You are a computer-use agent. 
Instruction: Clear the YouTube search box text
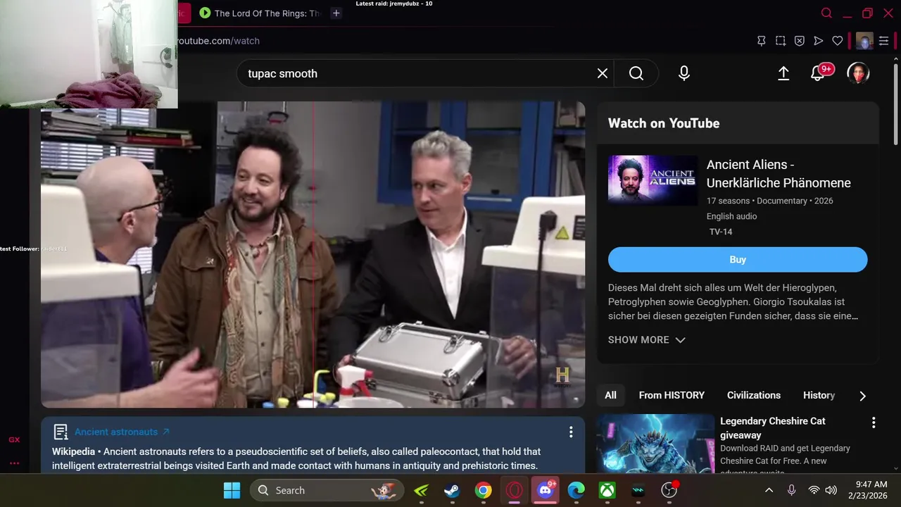tap(603, 73)
